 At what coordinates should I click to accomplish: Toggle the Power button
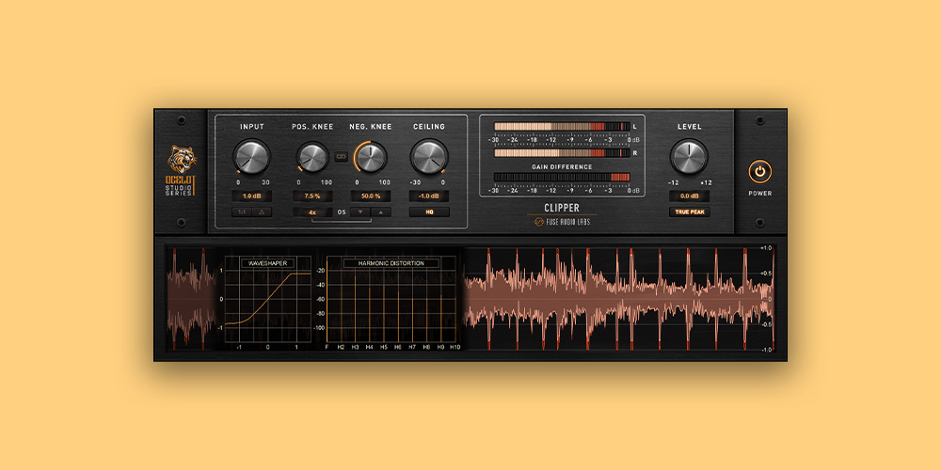coord(760,171)
